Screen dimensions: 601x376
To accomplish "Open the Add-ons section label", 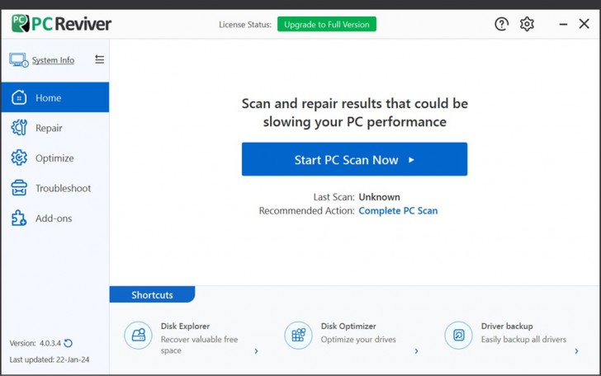I will (x=54, y=219).
